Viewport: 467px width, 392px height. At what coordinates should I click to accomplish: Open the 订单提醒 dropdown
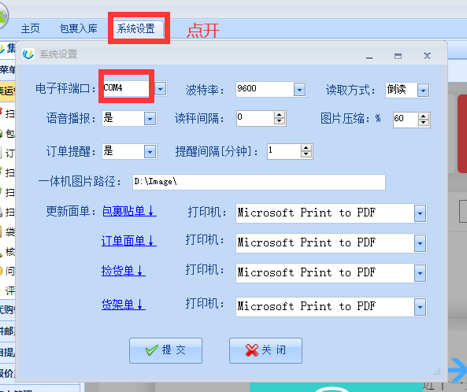pyautogui.click(x=150, y=152)
